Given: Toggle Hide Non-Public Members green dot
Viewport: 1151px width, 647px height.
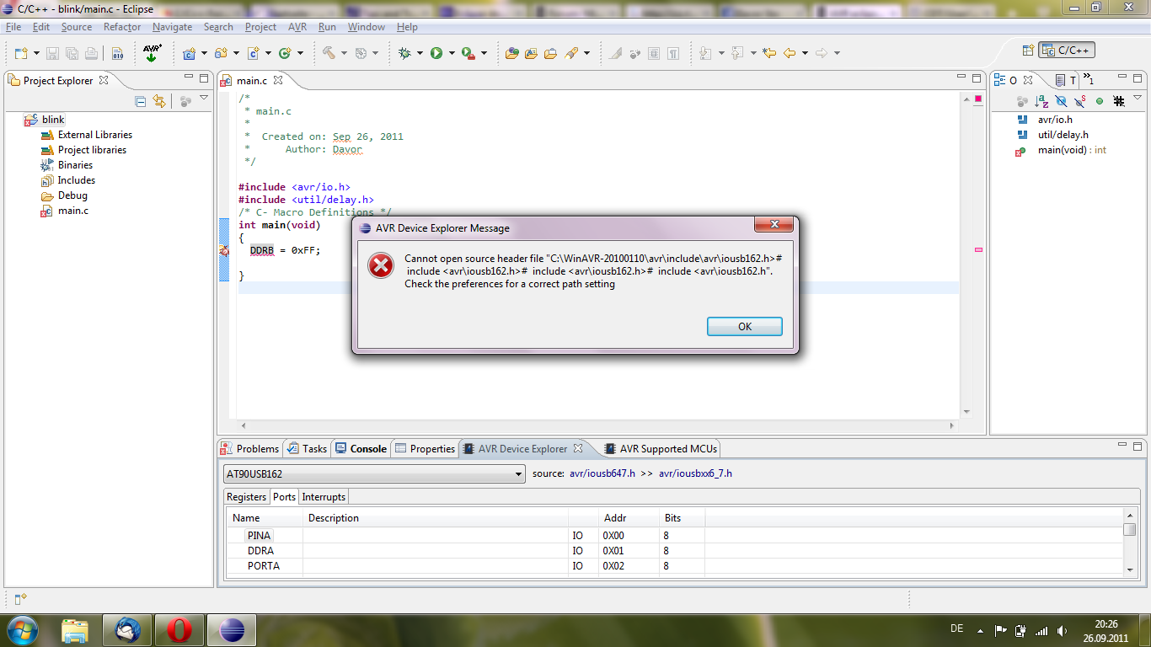Looking at the screenshot, I should coord(1100,101).
